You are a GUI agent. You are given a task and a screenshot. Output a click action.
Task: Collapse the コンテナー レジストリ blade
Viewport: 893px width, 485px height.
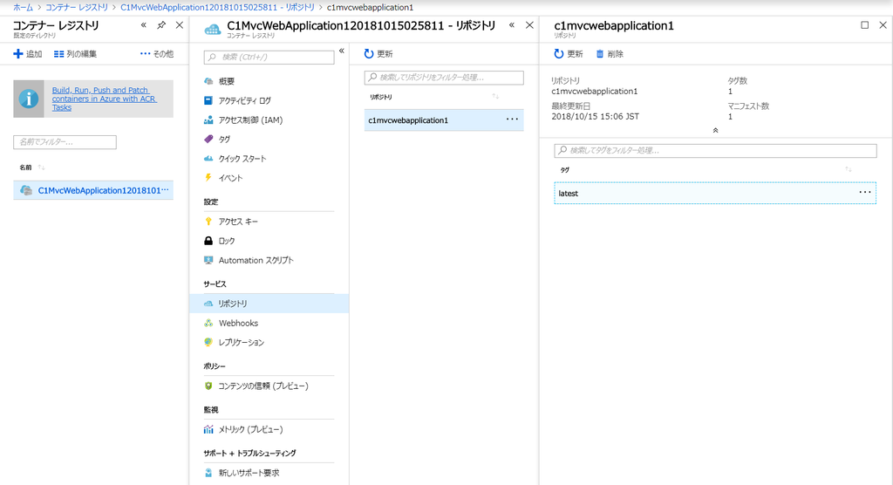point(144,25)
